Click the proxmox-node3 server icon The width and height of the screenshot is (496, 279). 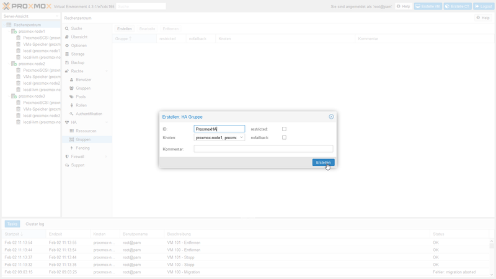tap(14, 97)
